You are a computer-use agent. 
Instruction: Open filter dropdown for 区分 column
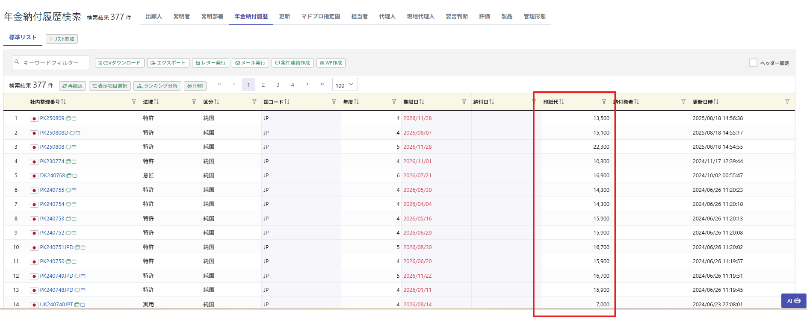click(254, 102)
